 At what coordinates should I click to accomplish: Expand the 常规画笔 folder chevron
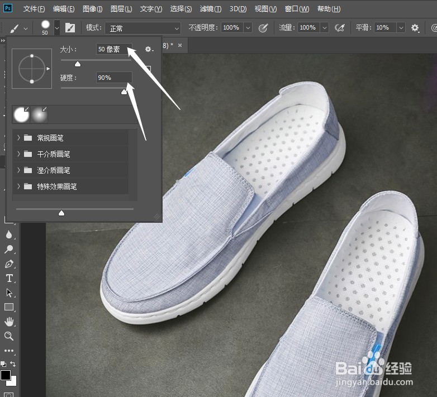point(18,137)
